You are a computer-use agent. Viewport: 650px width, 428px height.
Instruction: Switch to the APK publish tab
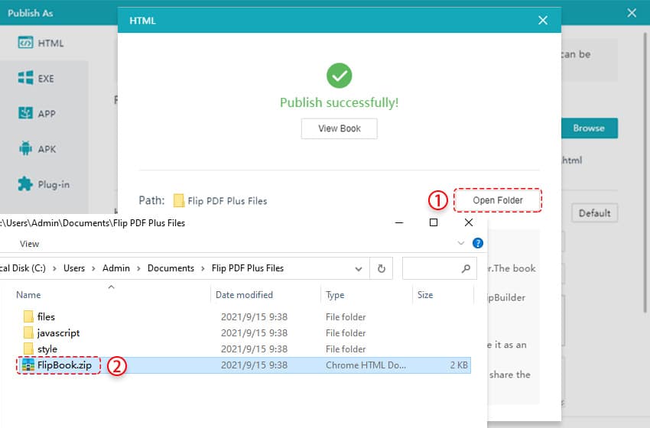44,149
